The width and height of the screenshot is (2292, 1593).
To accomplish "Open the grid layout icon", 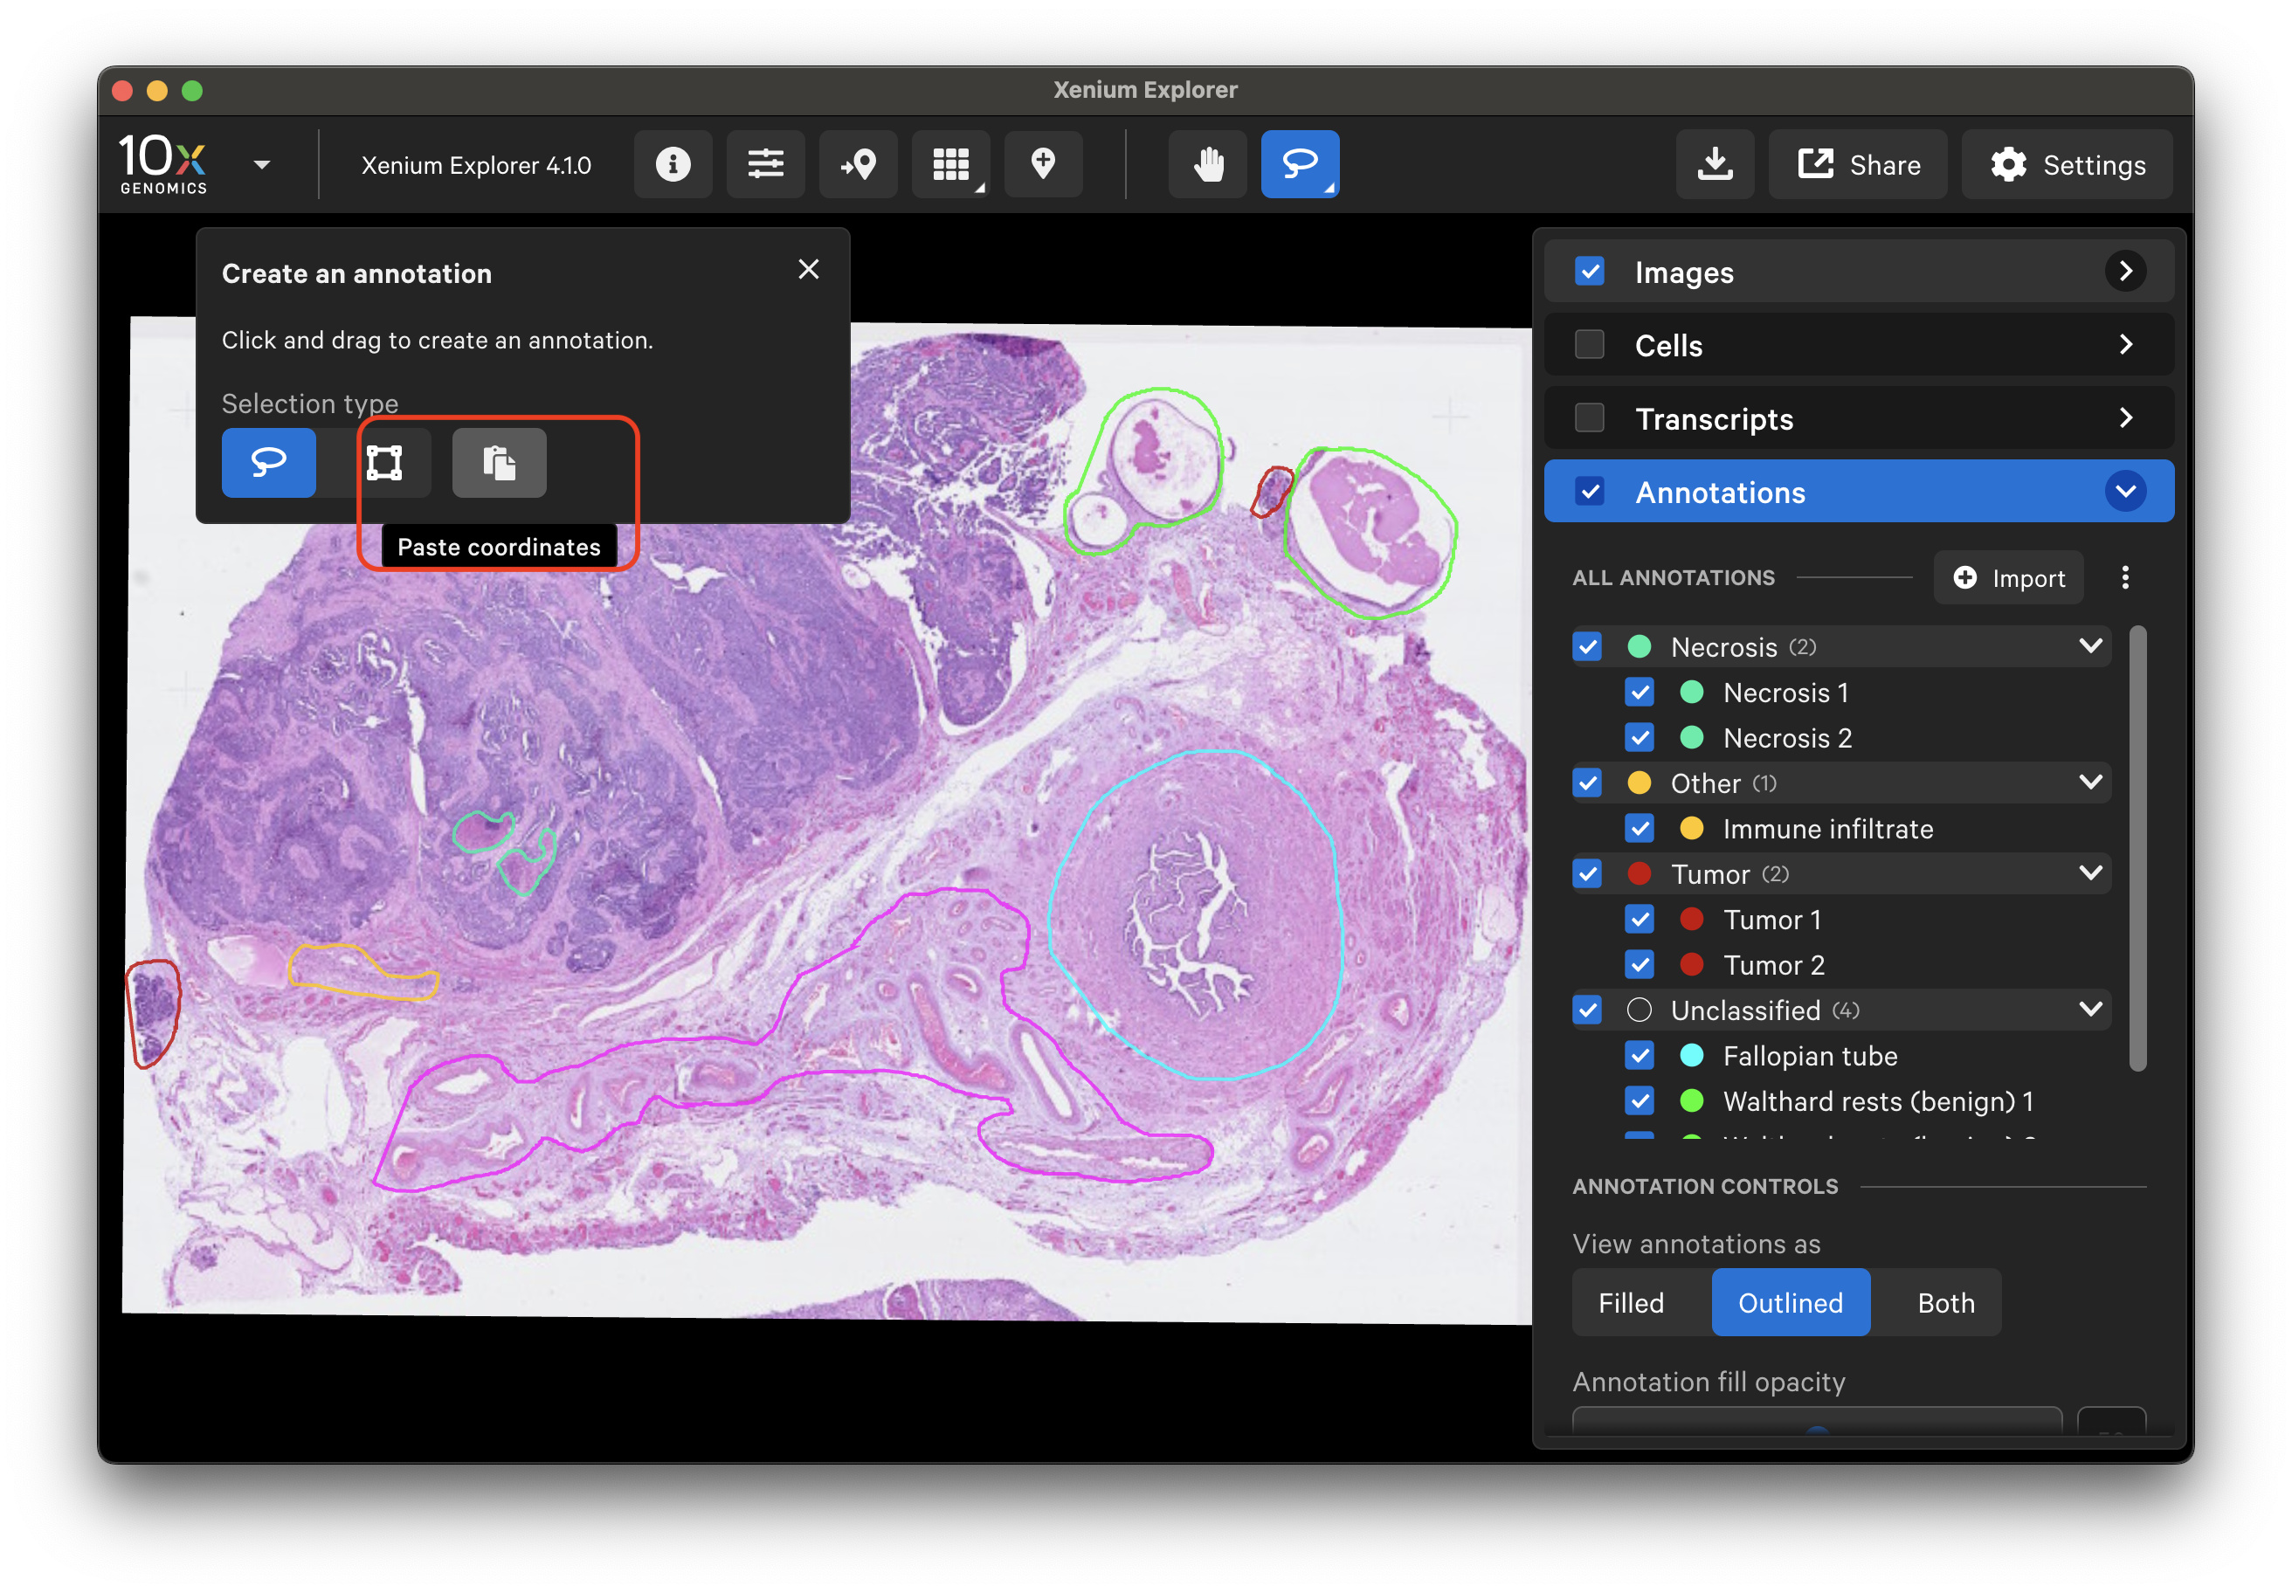I will coord(950,163).
